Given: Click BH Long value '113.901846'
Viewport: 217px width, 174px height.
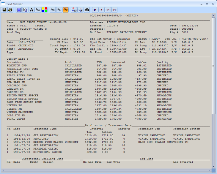Looking at the screenshot, I should [x=160, y=52].
